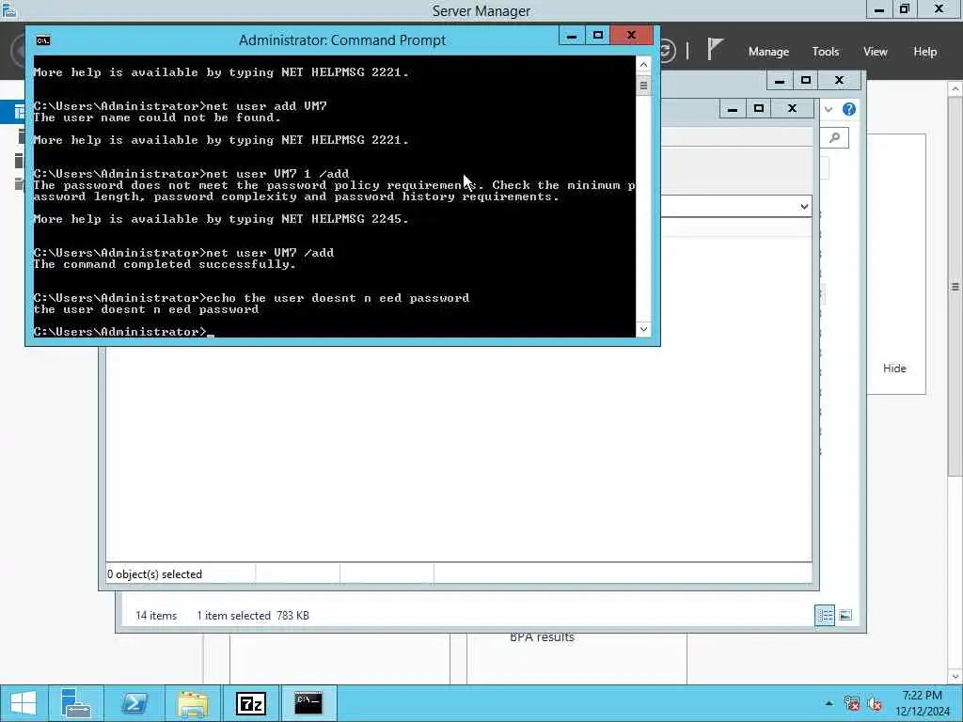Open the View menu in Server Manager
The width and height of the screenshot is (963, 722).
point(876,52)
